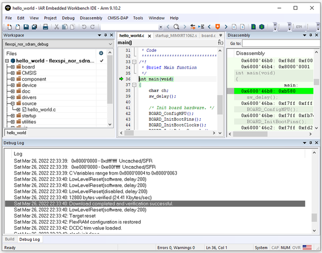Open the Disassembly menu

coord(91,18)
